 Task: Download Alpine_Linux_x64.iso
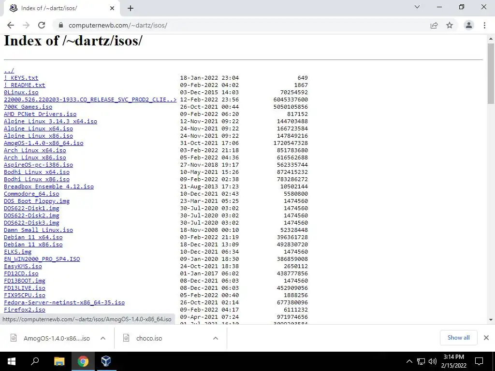(x=39, y=128)
